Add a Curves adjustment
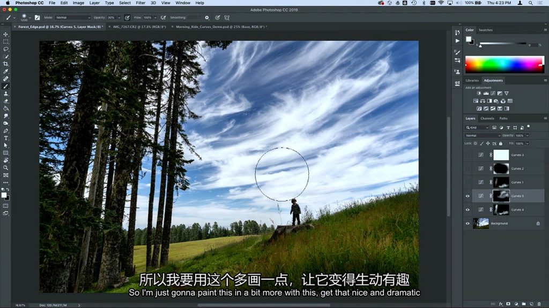The width and height of the screenshot is (549, 308). pos(493,93)
